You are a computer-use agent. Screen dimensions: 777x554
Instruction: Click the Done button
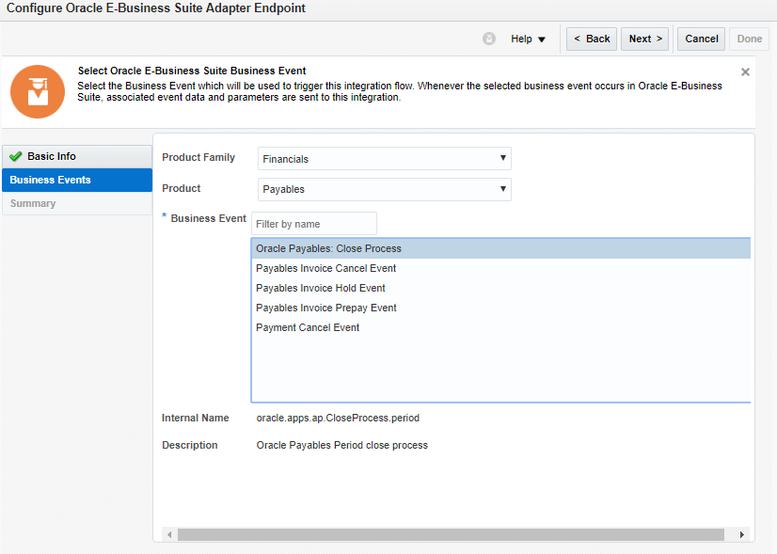750,40
